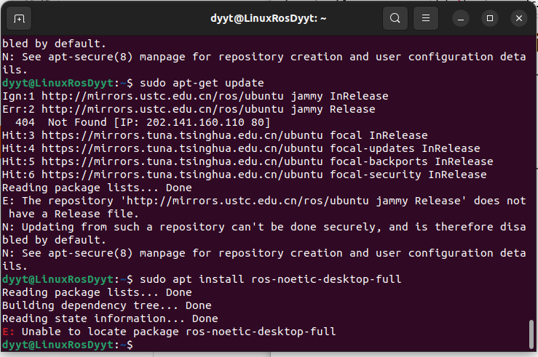Click the ustc URL on the Ign:1 line
538x357 pixels.
162,96
